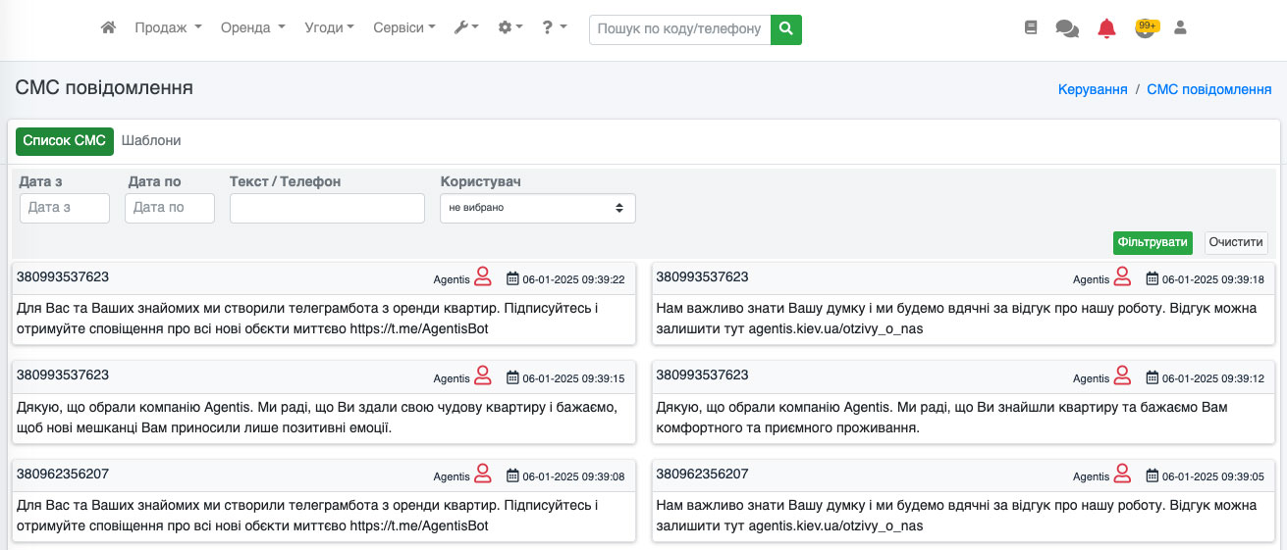
Task: Click user icon on 09:39:22 message
Action: [483, 277]
